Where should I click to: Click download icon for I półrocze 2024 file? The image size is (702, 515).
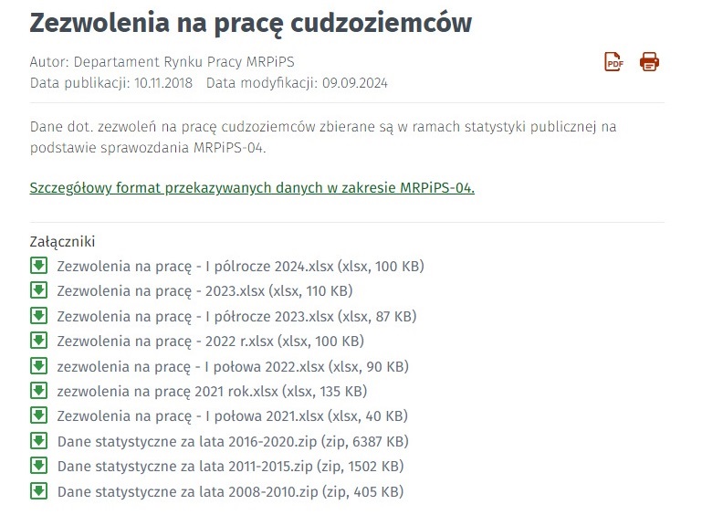click(x=38, y=266)
